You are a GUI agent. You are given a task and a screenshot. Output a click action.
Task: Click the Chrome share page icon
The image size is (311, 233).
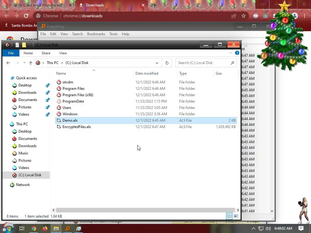pos(234,16)
